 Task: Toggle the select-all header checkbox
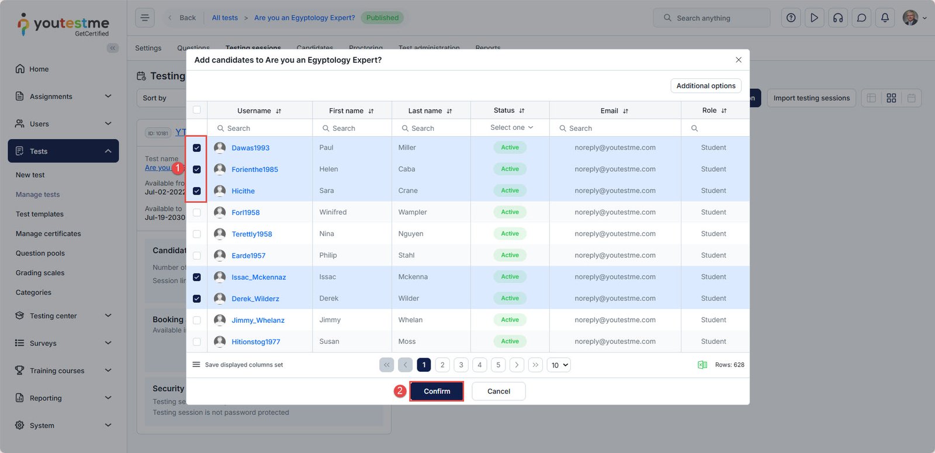click(197, 110)
